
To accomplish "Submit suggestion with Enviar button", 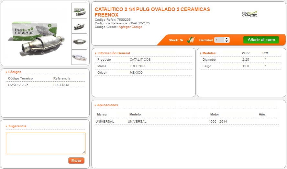I will coord(76,161).
